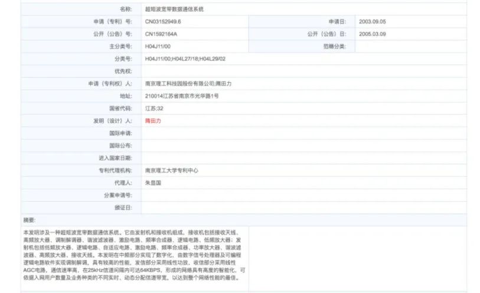Click the empty 范畴分类 value cell
Viewport: 480px width, 293px height.
(411, 47)
